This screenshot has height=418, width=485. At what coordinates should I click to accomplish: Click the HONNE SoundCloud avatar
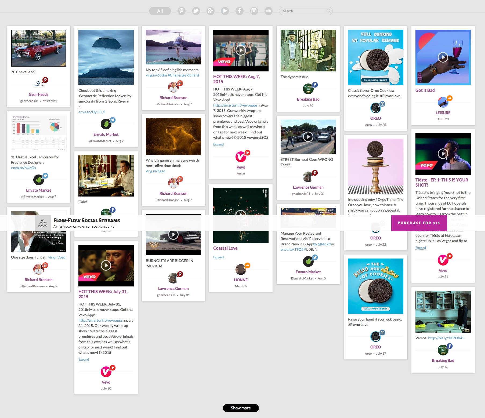241,269
